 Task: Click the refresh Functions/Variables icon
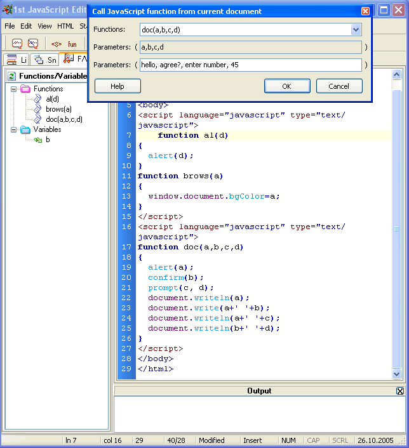(x=11, y=76)
